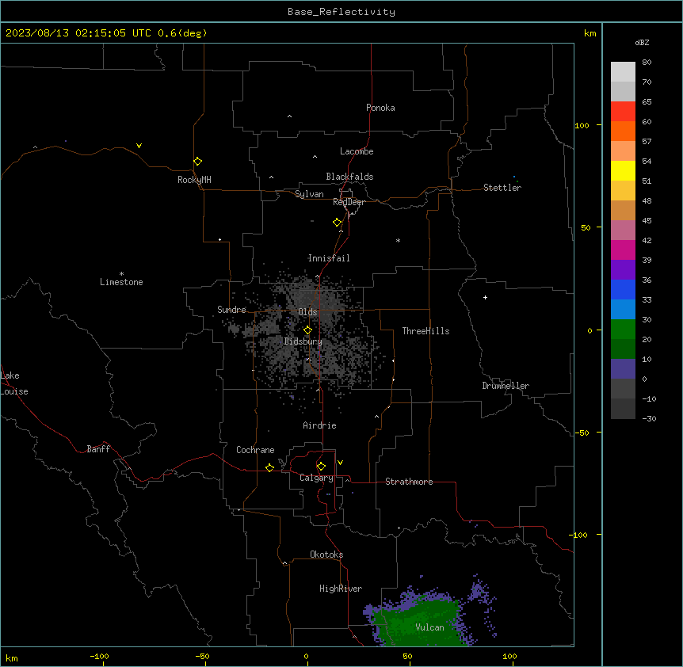Click the Base_Reflectivity title text
The height and width of the screenshot is (667, 683).
[341, 12]
